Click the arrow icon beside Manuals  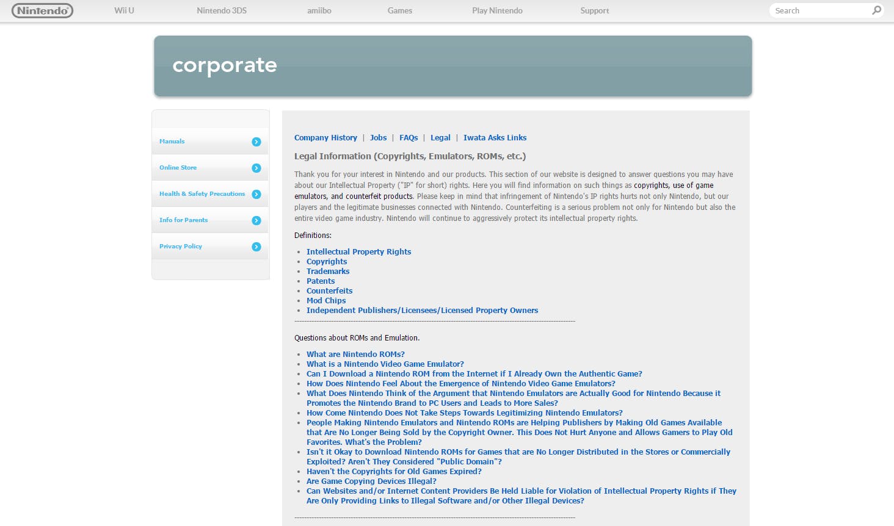click(x=256, y=142)
